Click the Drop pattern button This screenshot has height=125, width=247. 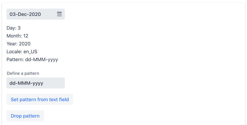tap(25, 116)
